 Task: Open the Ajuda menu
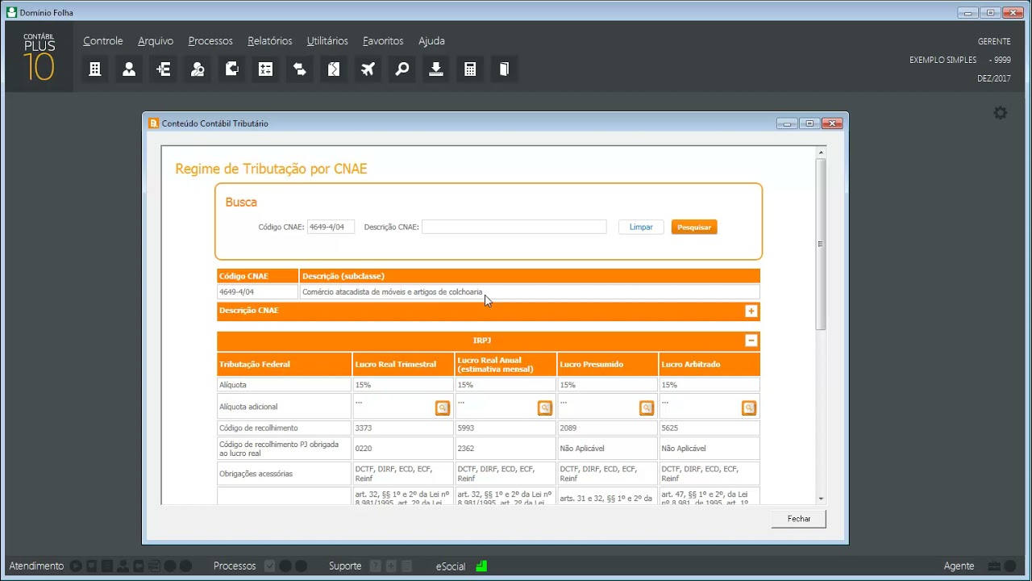click(431, 41)
